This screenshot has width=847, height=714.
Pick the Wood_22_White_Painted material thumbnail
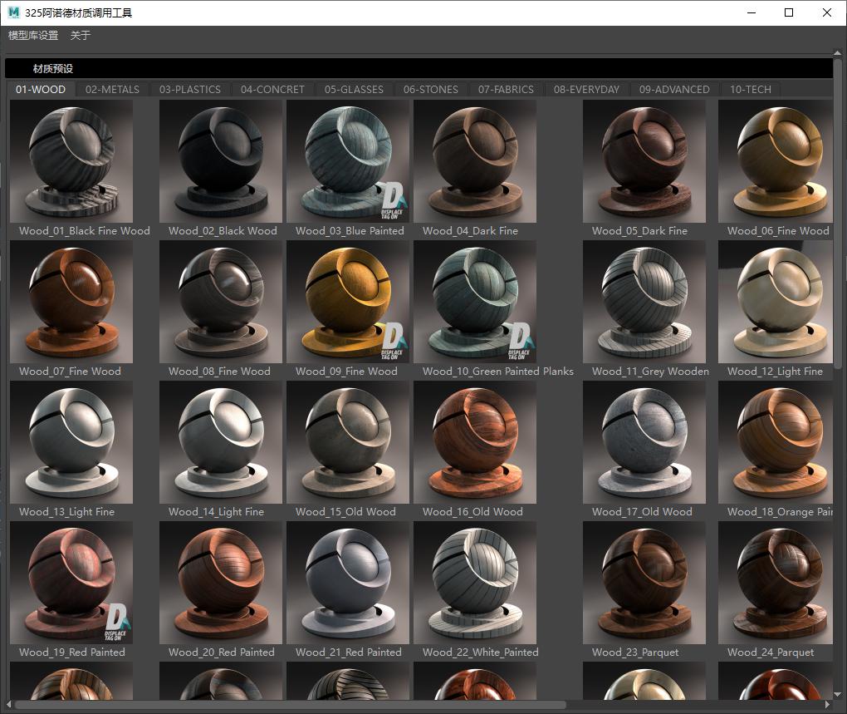[x=475, y=583]
